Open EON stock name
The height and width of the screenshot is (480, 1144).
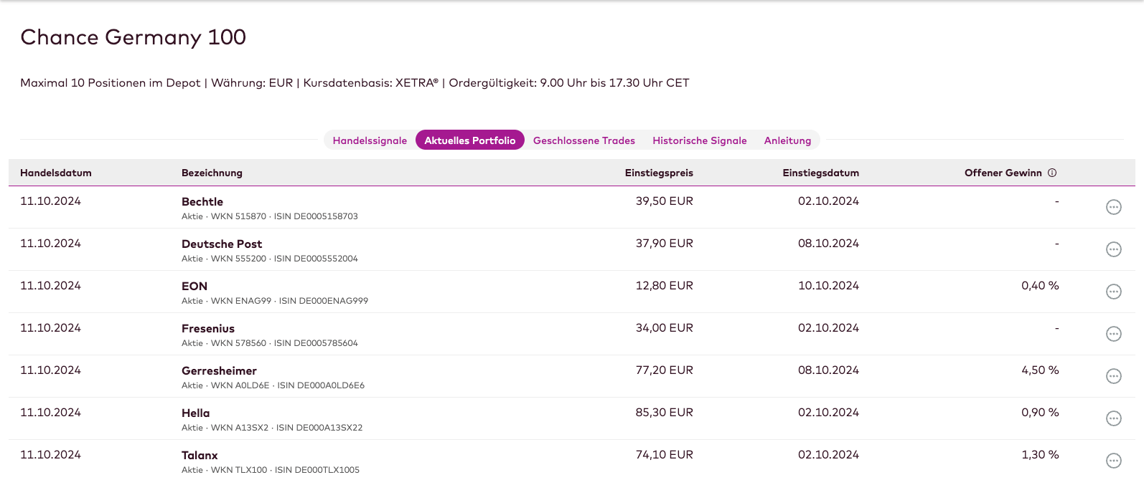pos(194,287)
